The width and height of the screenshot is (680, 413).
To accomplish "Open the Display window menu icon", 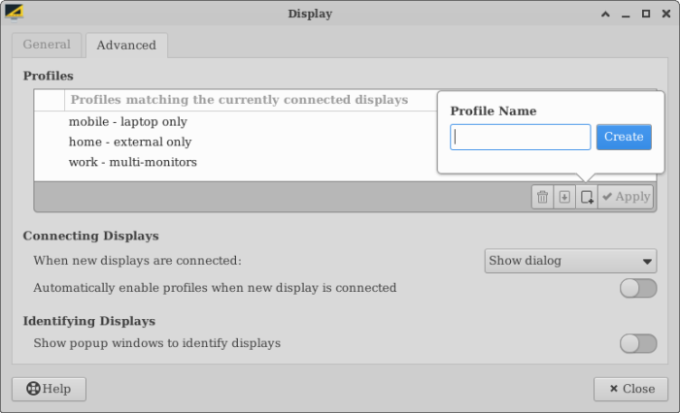I will 15,14.
